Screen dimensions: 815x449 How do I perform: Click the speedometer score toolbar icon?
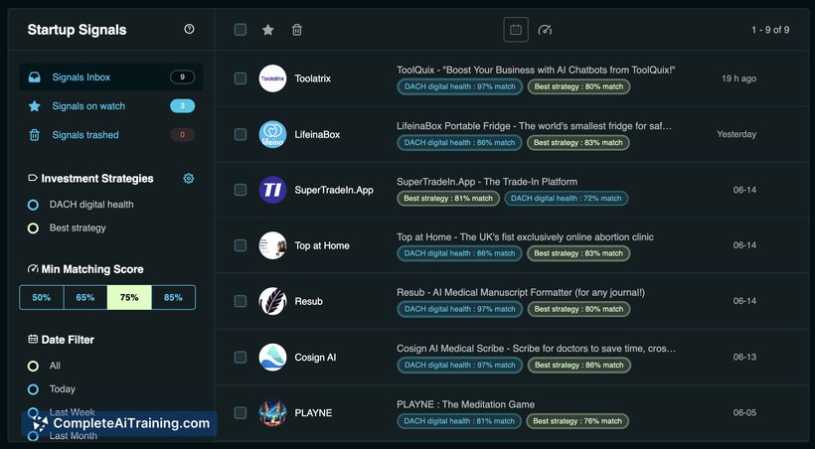(x=545, y=30)
